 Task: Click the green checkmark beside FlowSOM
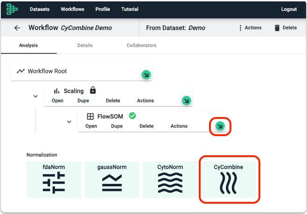(133, 116)
